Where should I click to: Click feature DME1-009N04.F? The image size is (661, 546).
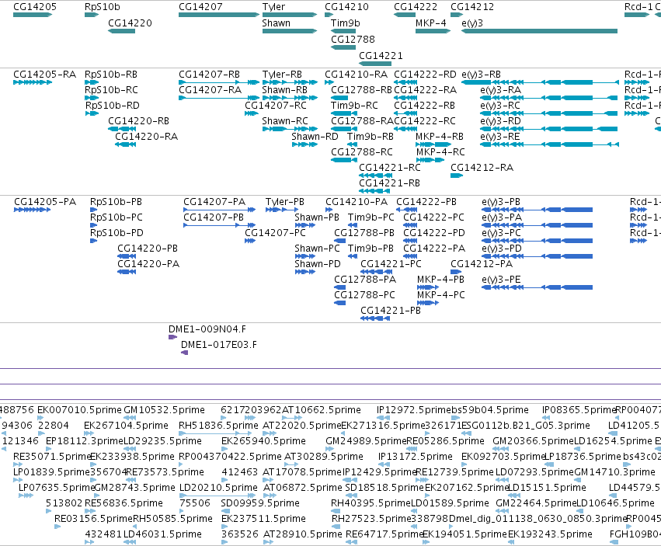click(x=207, y=329)
